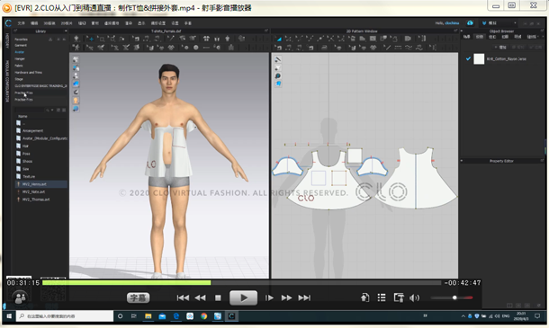This screenshot has height=328, width=549.
Task: Undock the 3D window with its pop-out icon
Action: click(x=266, y=31)
